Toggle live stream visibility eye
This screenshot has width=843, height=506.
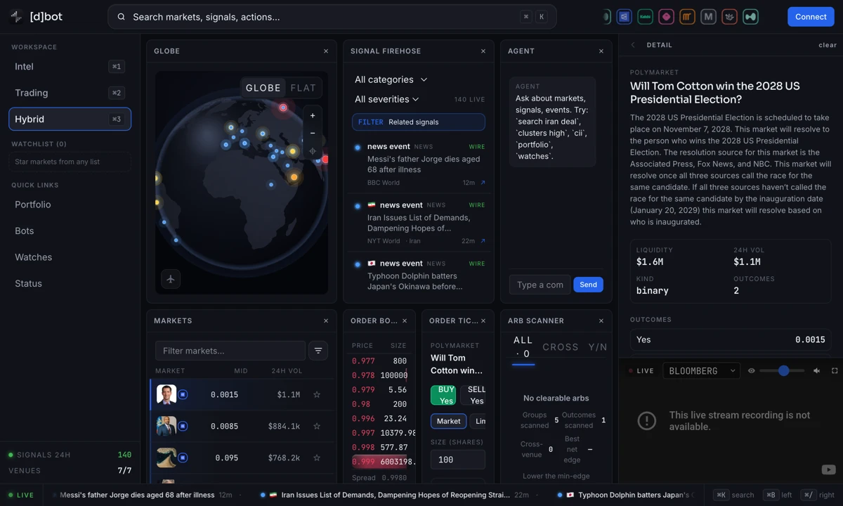coord(751,370)
